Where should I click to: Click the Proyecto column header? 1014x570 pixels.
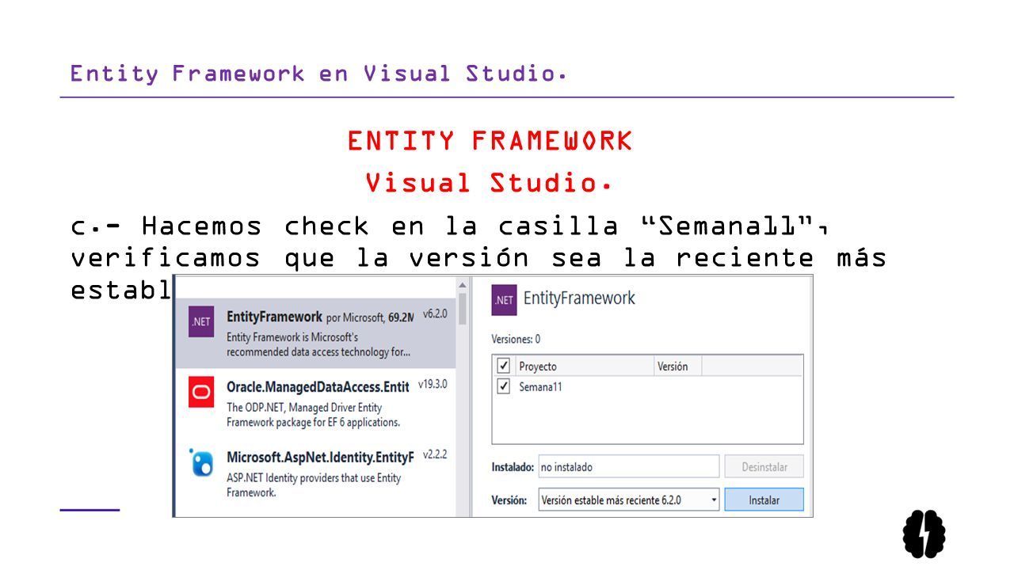point(585,367)
